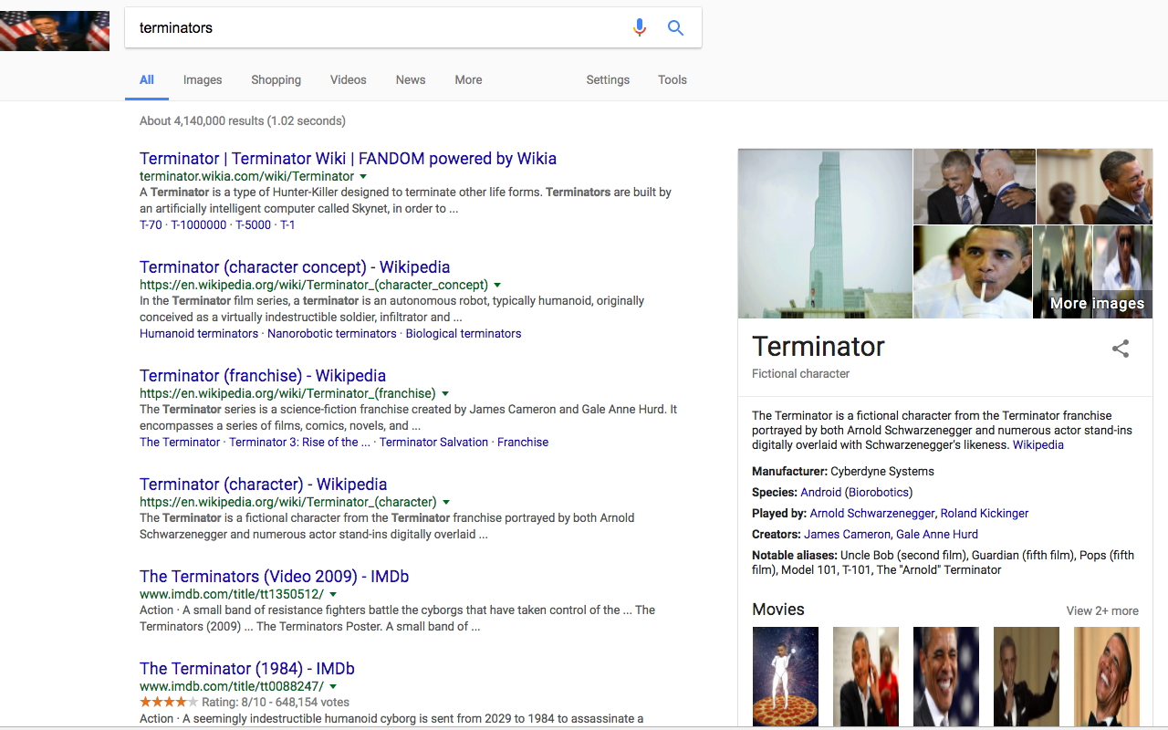Screen dimensions: 1168x730
Task: Click the blue magnifying glass search button
Action: pos(675,27)
